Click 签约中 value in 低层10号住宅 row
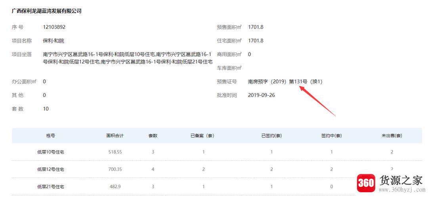The width and height of the screenshot is (428, 204). 332,152
